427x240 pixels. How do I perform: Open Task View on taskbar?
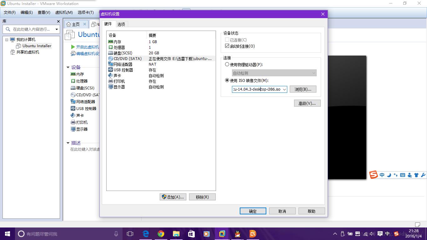130,234
